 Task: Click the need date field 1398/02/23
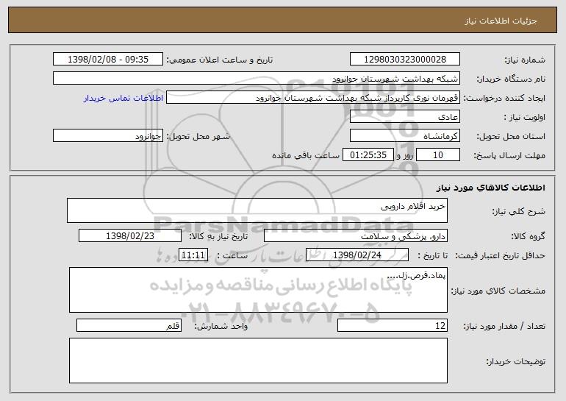(130, 236)
